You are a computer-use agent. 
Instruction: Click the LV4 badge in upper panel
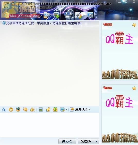(x=107, y=24)
